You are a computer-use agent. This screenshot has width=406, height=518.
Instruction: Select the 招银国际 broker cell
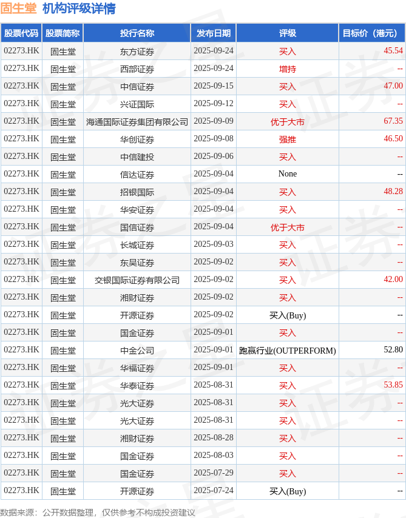pyautogui.click(x=137, y=192)
